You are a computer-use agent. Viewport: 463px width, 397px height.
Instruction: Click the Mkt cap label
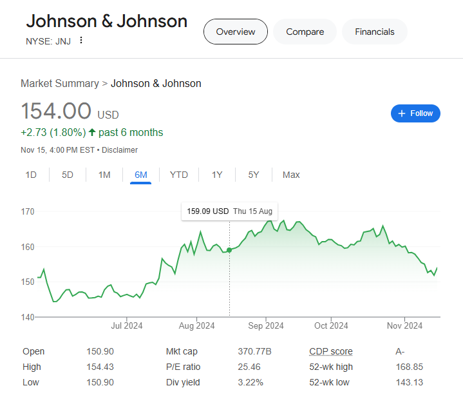coord(182,351)
